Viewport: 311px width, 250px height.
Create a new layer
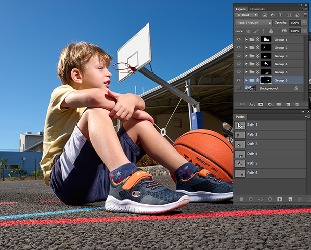(x=288, y=104)
